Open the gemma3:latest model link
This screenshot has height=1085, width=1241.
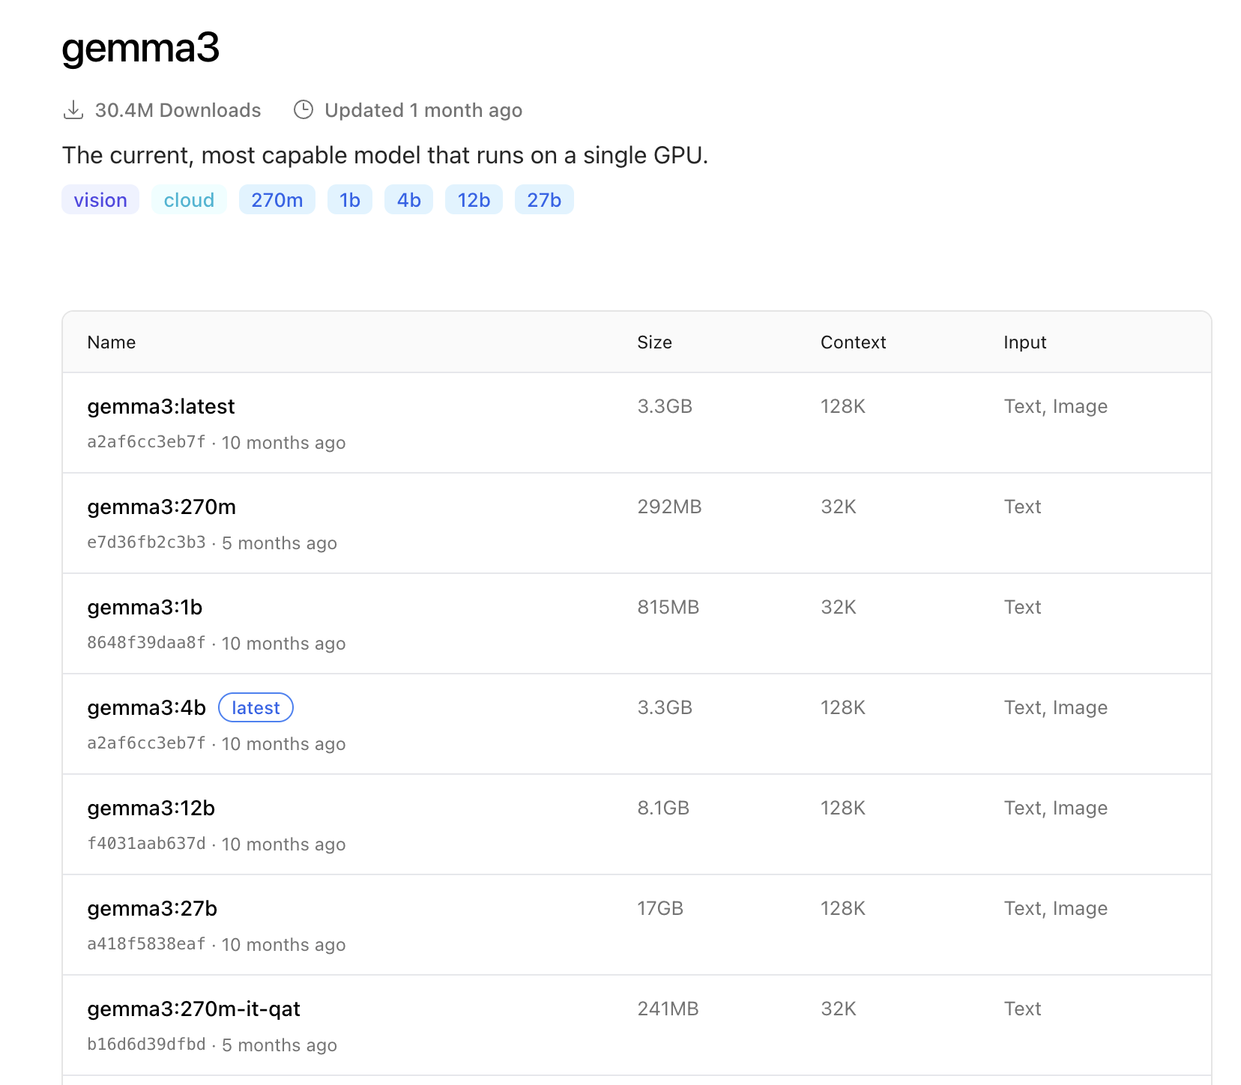[x=161, y=406]
